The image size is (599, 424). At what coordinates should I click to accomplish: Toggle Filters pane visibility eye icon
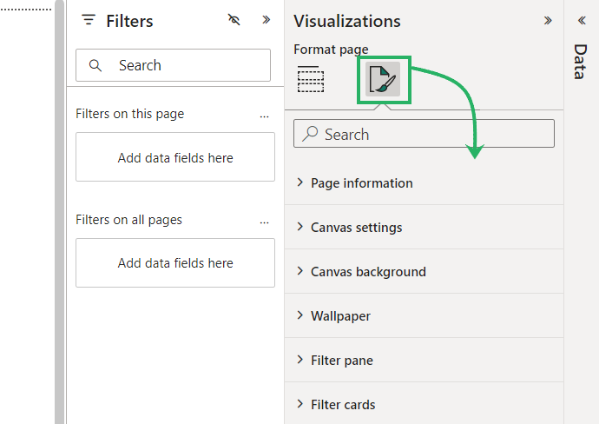click(234, 20)
